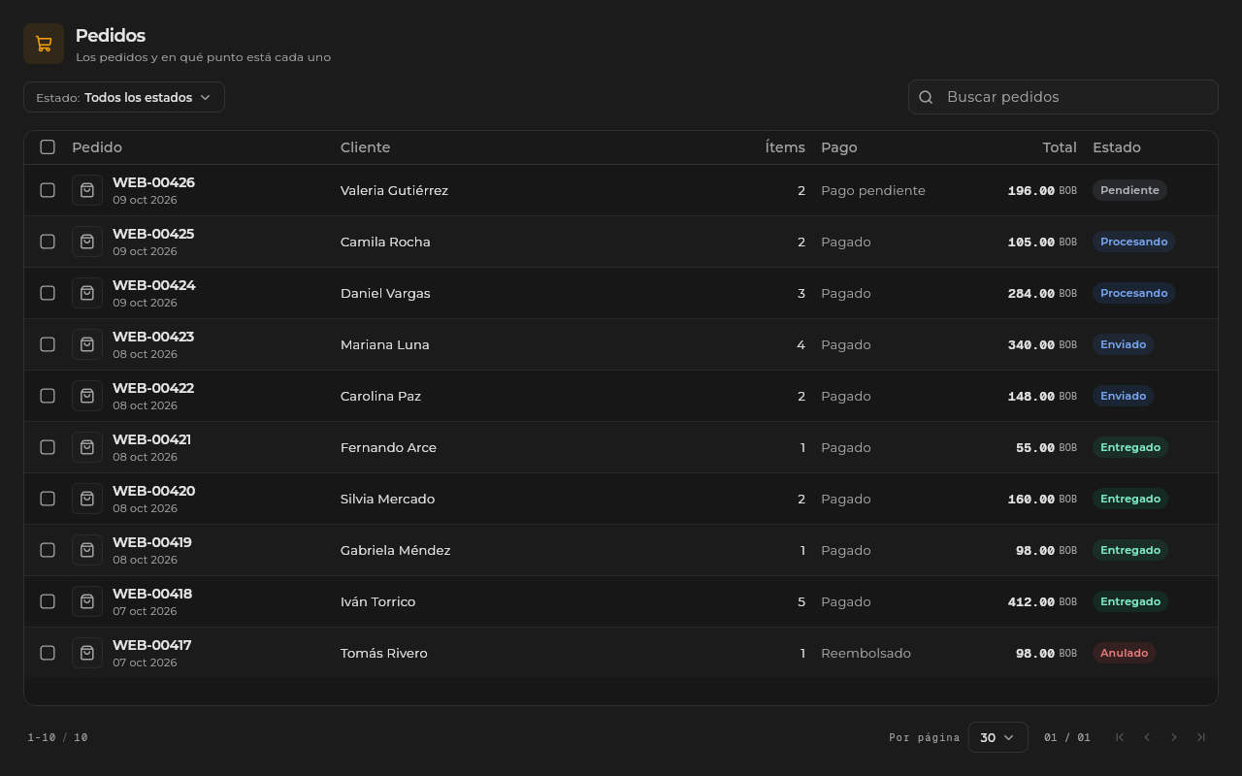Image resolution: width=1242 pixels, height=776 pixels.
Task: Go to the first page arrow icon
Action: tap(1120, 737)
